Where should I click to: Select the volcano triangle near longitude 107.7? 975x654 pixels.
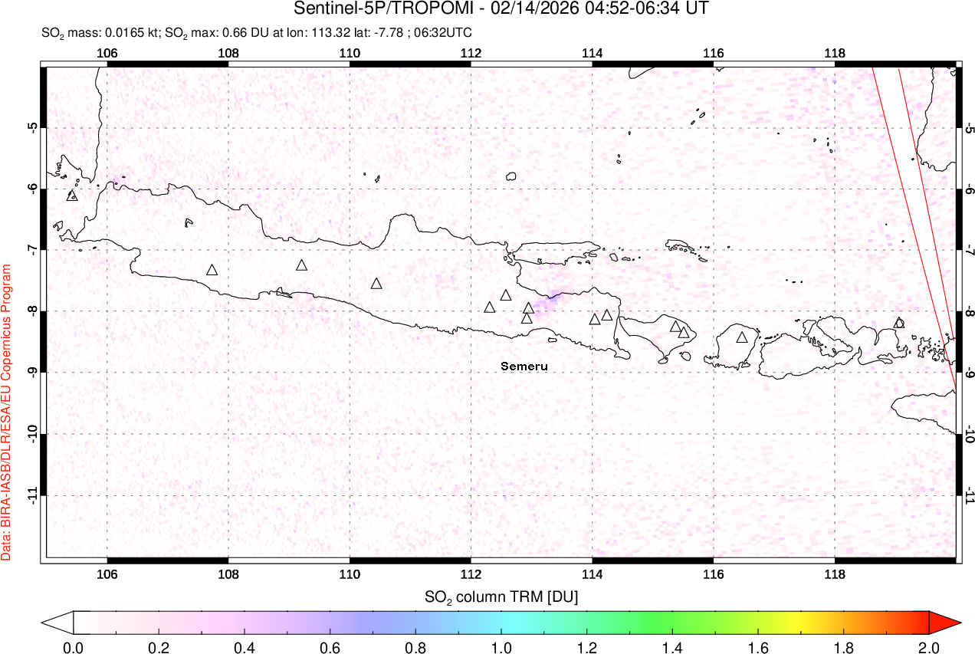click(212, 270)
